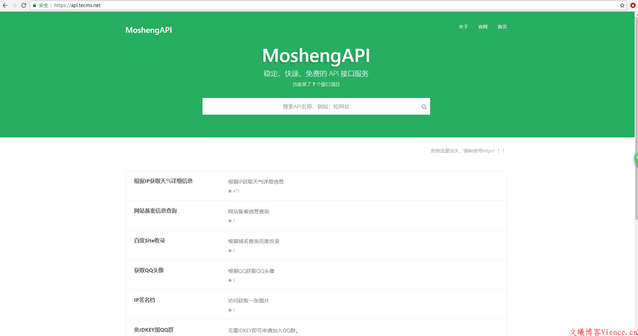This screenshot has height=336, width=638.
Task: Click star icon beside 475 count
Action: 230,191
